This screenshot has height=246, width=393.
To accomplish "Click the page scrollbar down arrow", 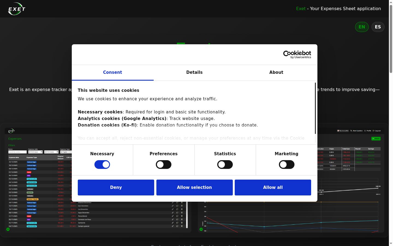I will [x=391, y=244].
